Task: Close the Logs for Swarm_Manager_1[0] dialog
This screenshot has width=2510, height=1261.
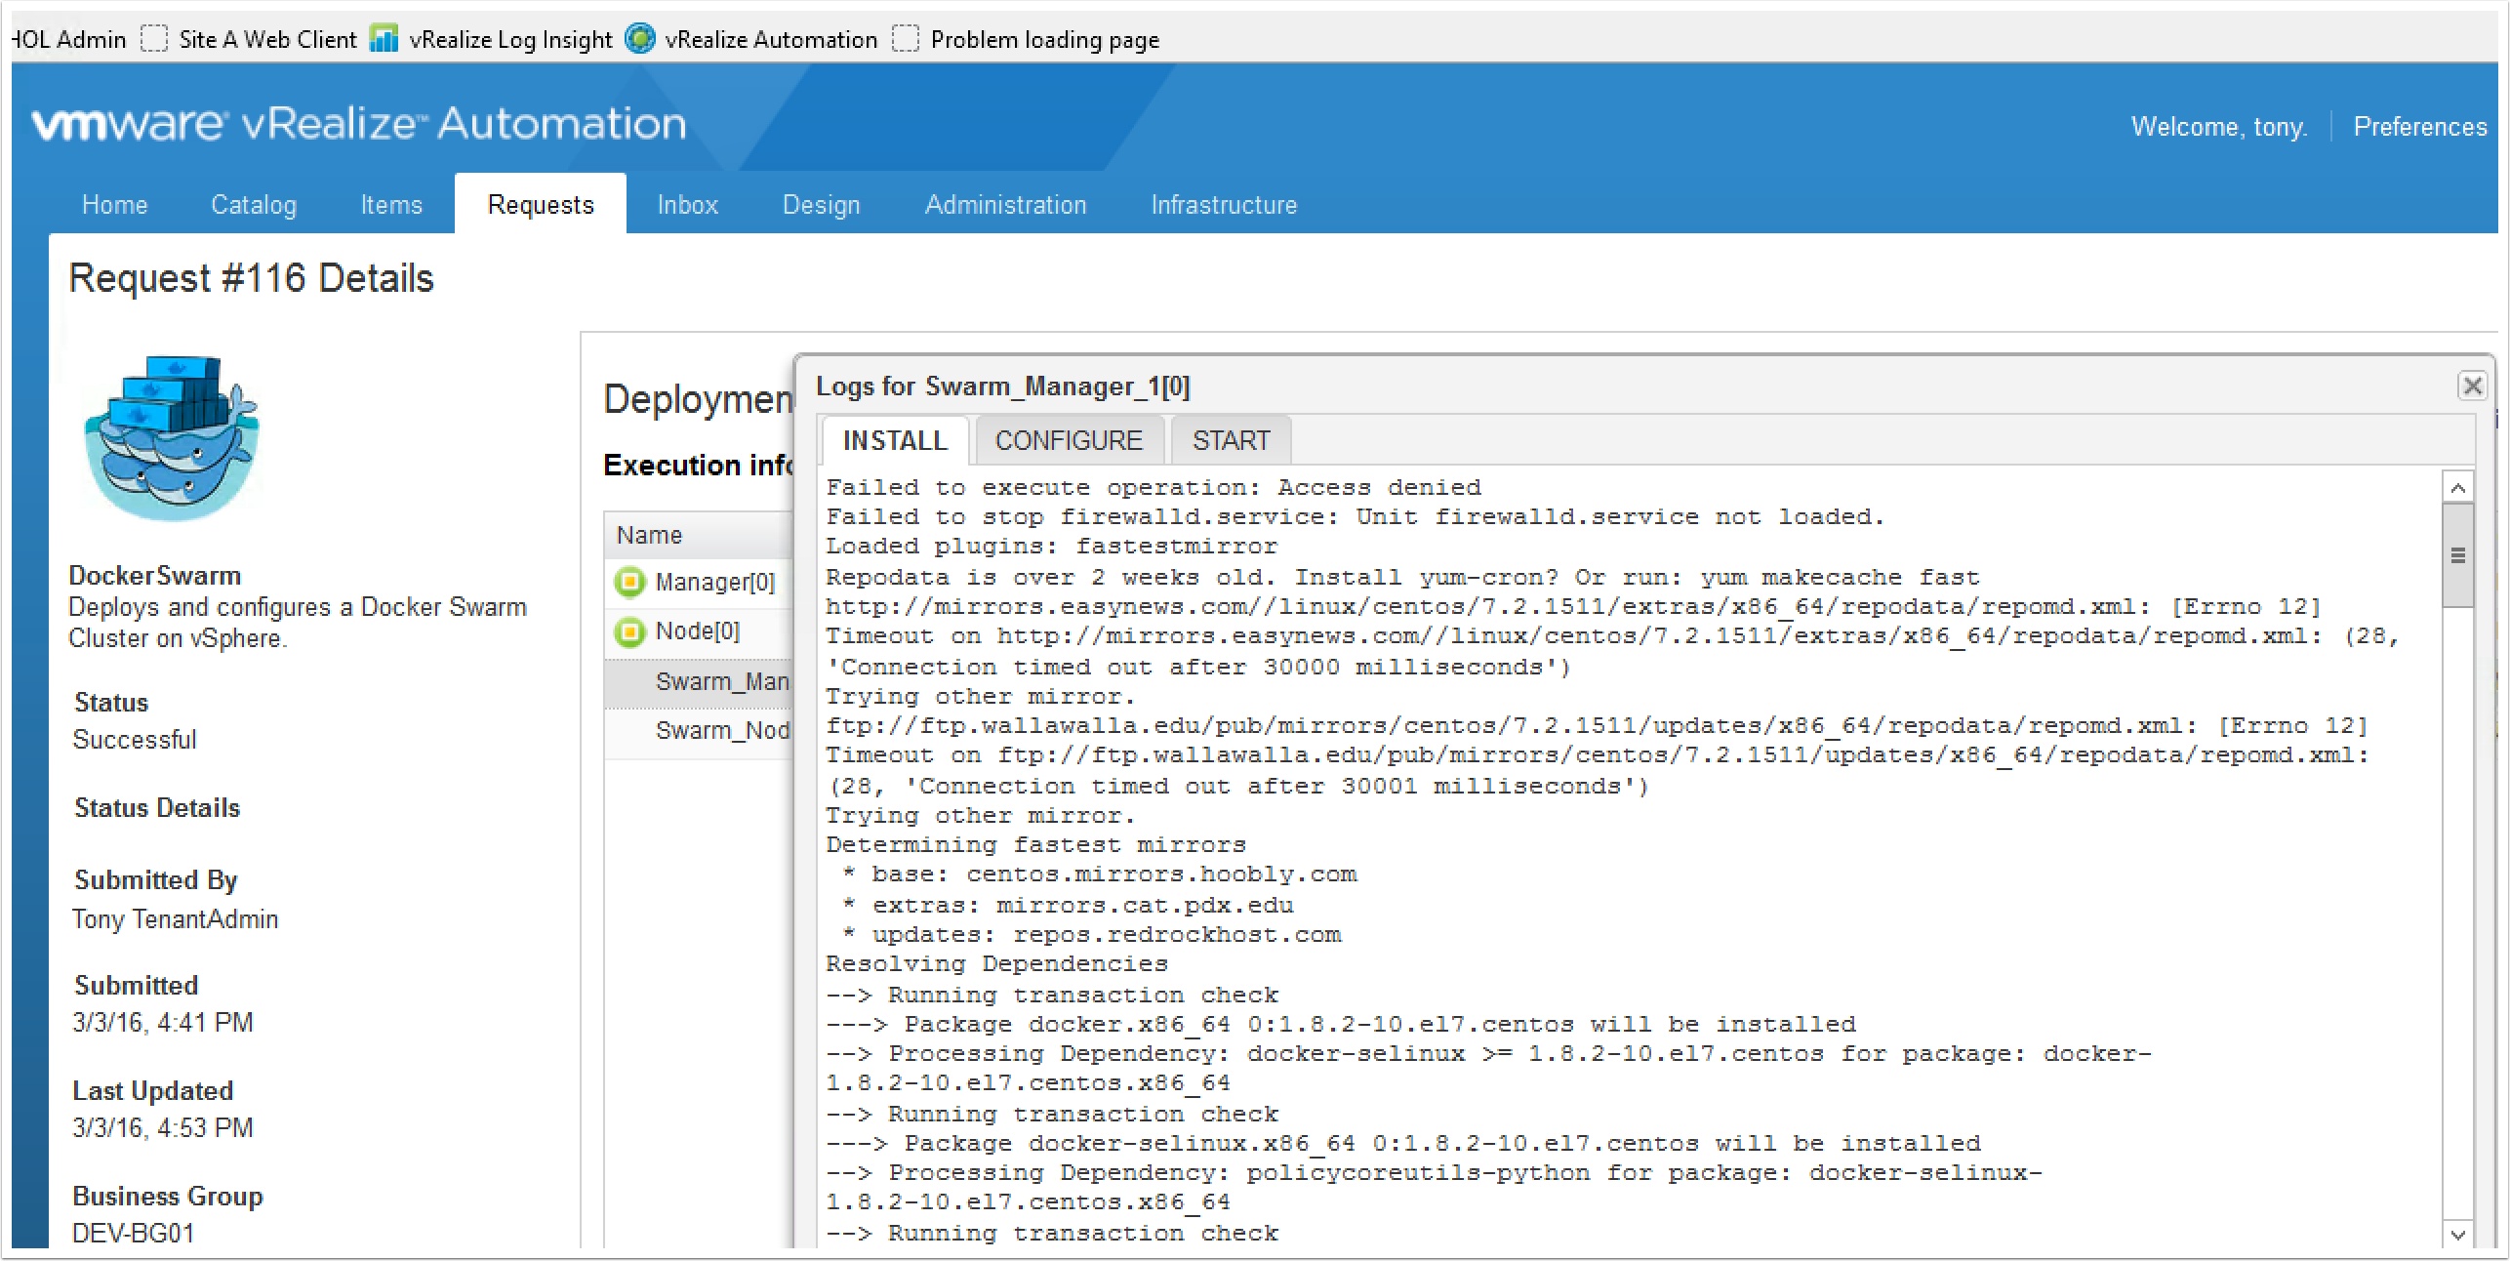Action: (2472, 386)
